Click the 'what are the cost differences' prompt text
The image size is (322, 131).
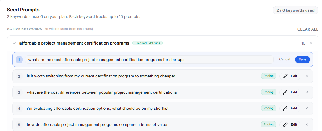pos(102,92)
